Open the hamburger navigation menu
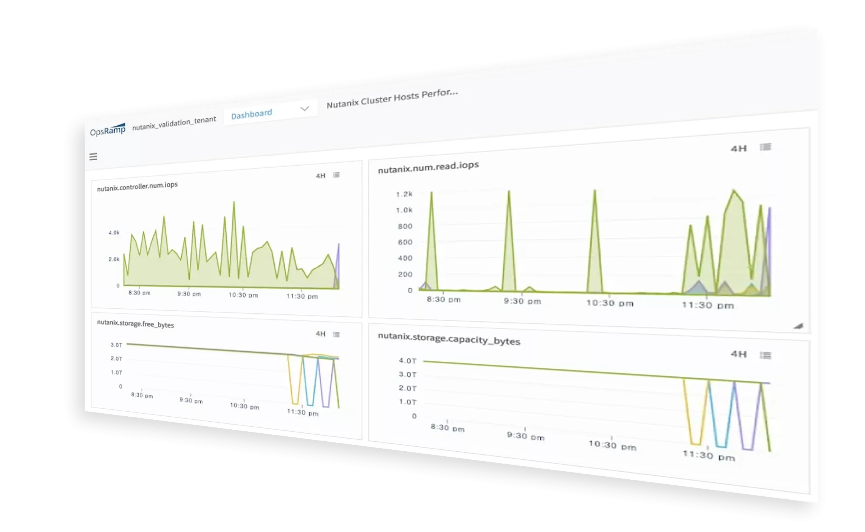This screenshot has height=532, width=865. (x=93, y=156)
